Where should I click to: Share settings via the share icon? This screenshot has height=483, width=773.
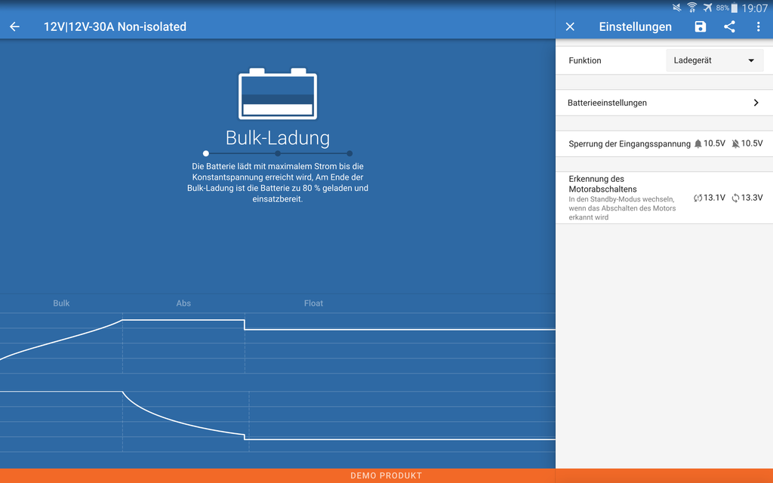[x=729, y=26]
